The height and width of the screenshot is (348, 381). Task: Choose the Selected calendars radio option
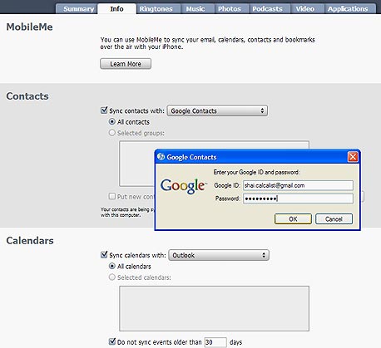click(x=112, y=277)
